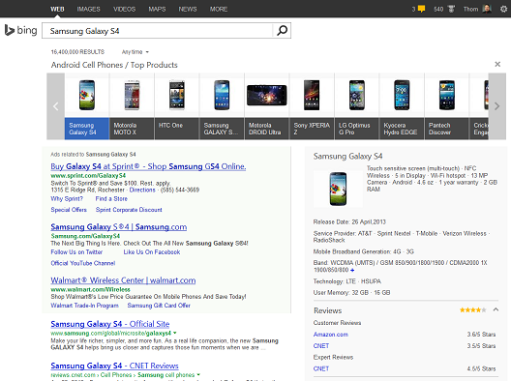Click Follow Us on Twitter link

[76, 252]
